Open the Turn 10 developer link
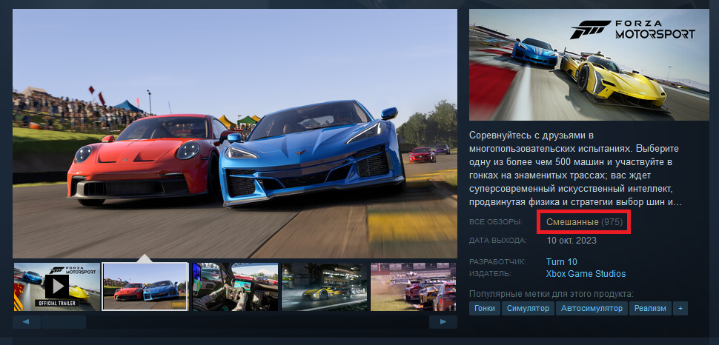This screenshot has width=719, height=345. [562, 262]
